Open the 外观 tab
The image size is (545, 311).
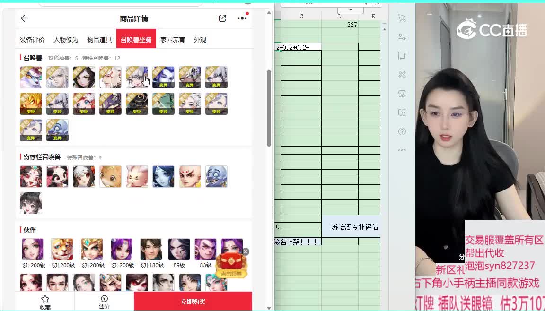point(200,40)
